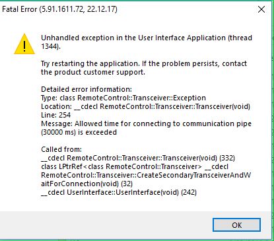Click 'the product customer support' text
The height and width of the screenshot is (241, 274).
[x=93, y=72]
